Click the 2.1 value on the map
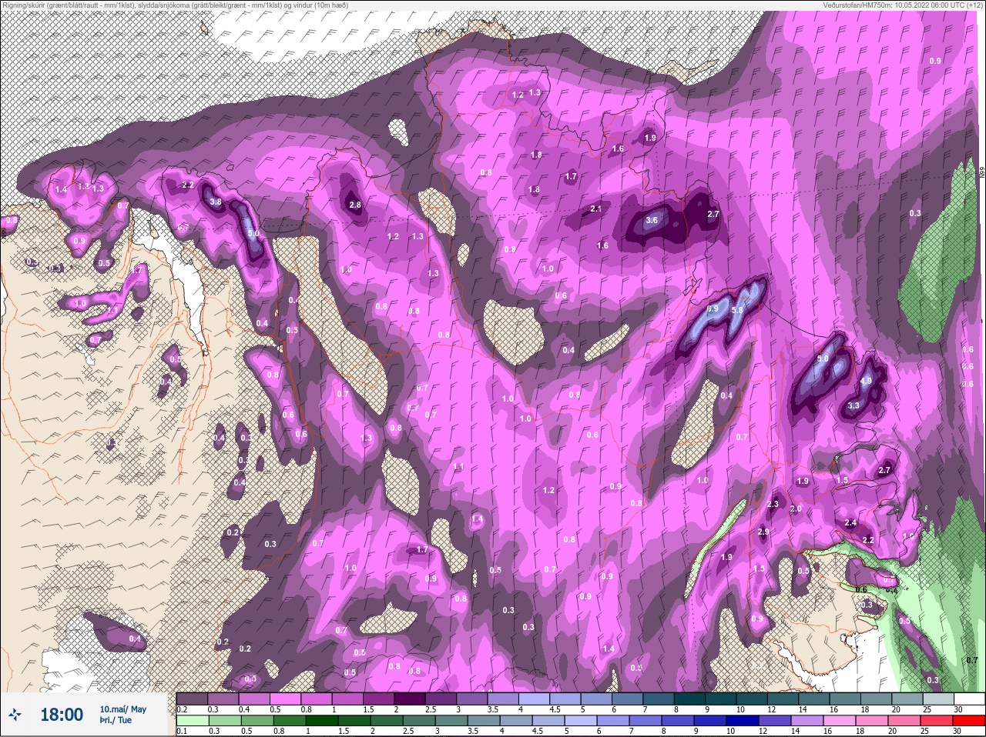 click(595, 209)
